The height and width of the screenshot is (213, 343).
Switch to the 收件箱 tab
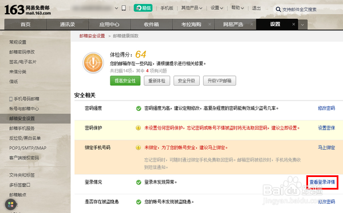151,25
